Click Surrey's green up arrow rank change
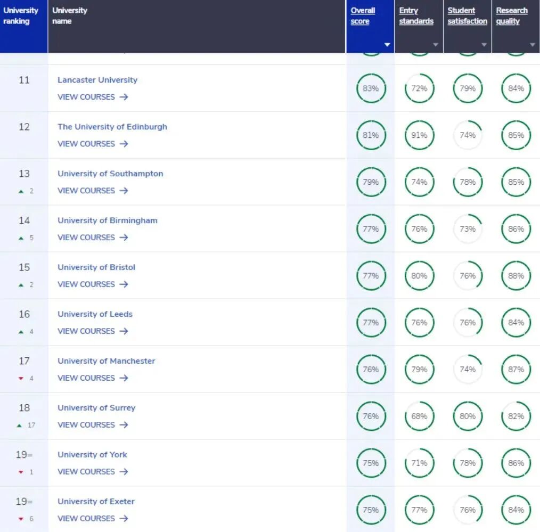The image size is (540, 532). tap(20, 425)
